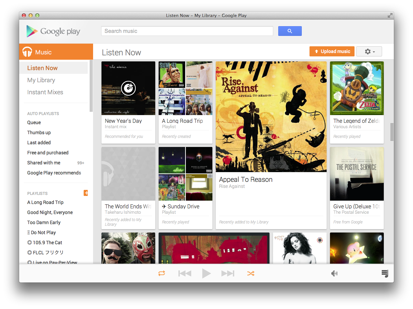Open Free and purchased playlist

point(48,153)
